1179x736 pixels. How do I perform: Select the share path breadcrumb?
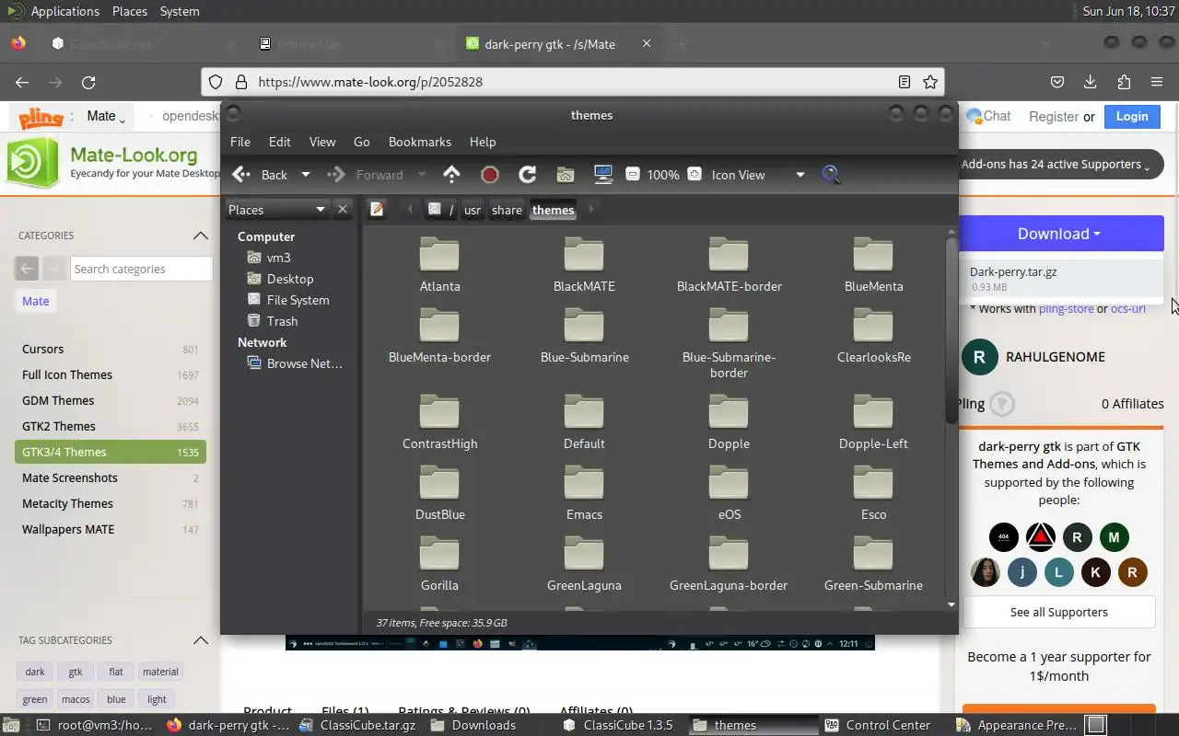[507, 210]
